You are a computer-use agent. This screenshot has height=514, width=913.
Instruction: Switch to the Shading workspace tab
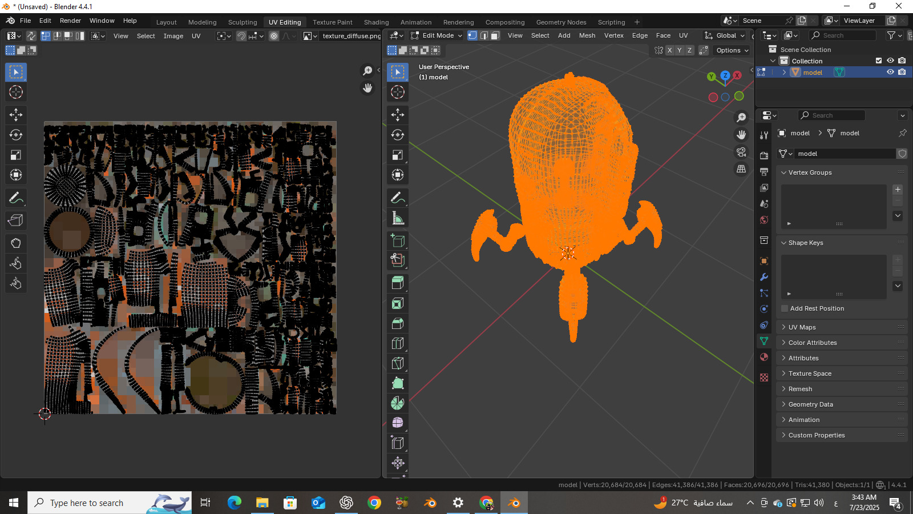coord(377,22)
